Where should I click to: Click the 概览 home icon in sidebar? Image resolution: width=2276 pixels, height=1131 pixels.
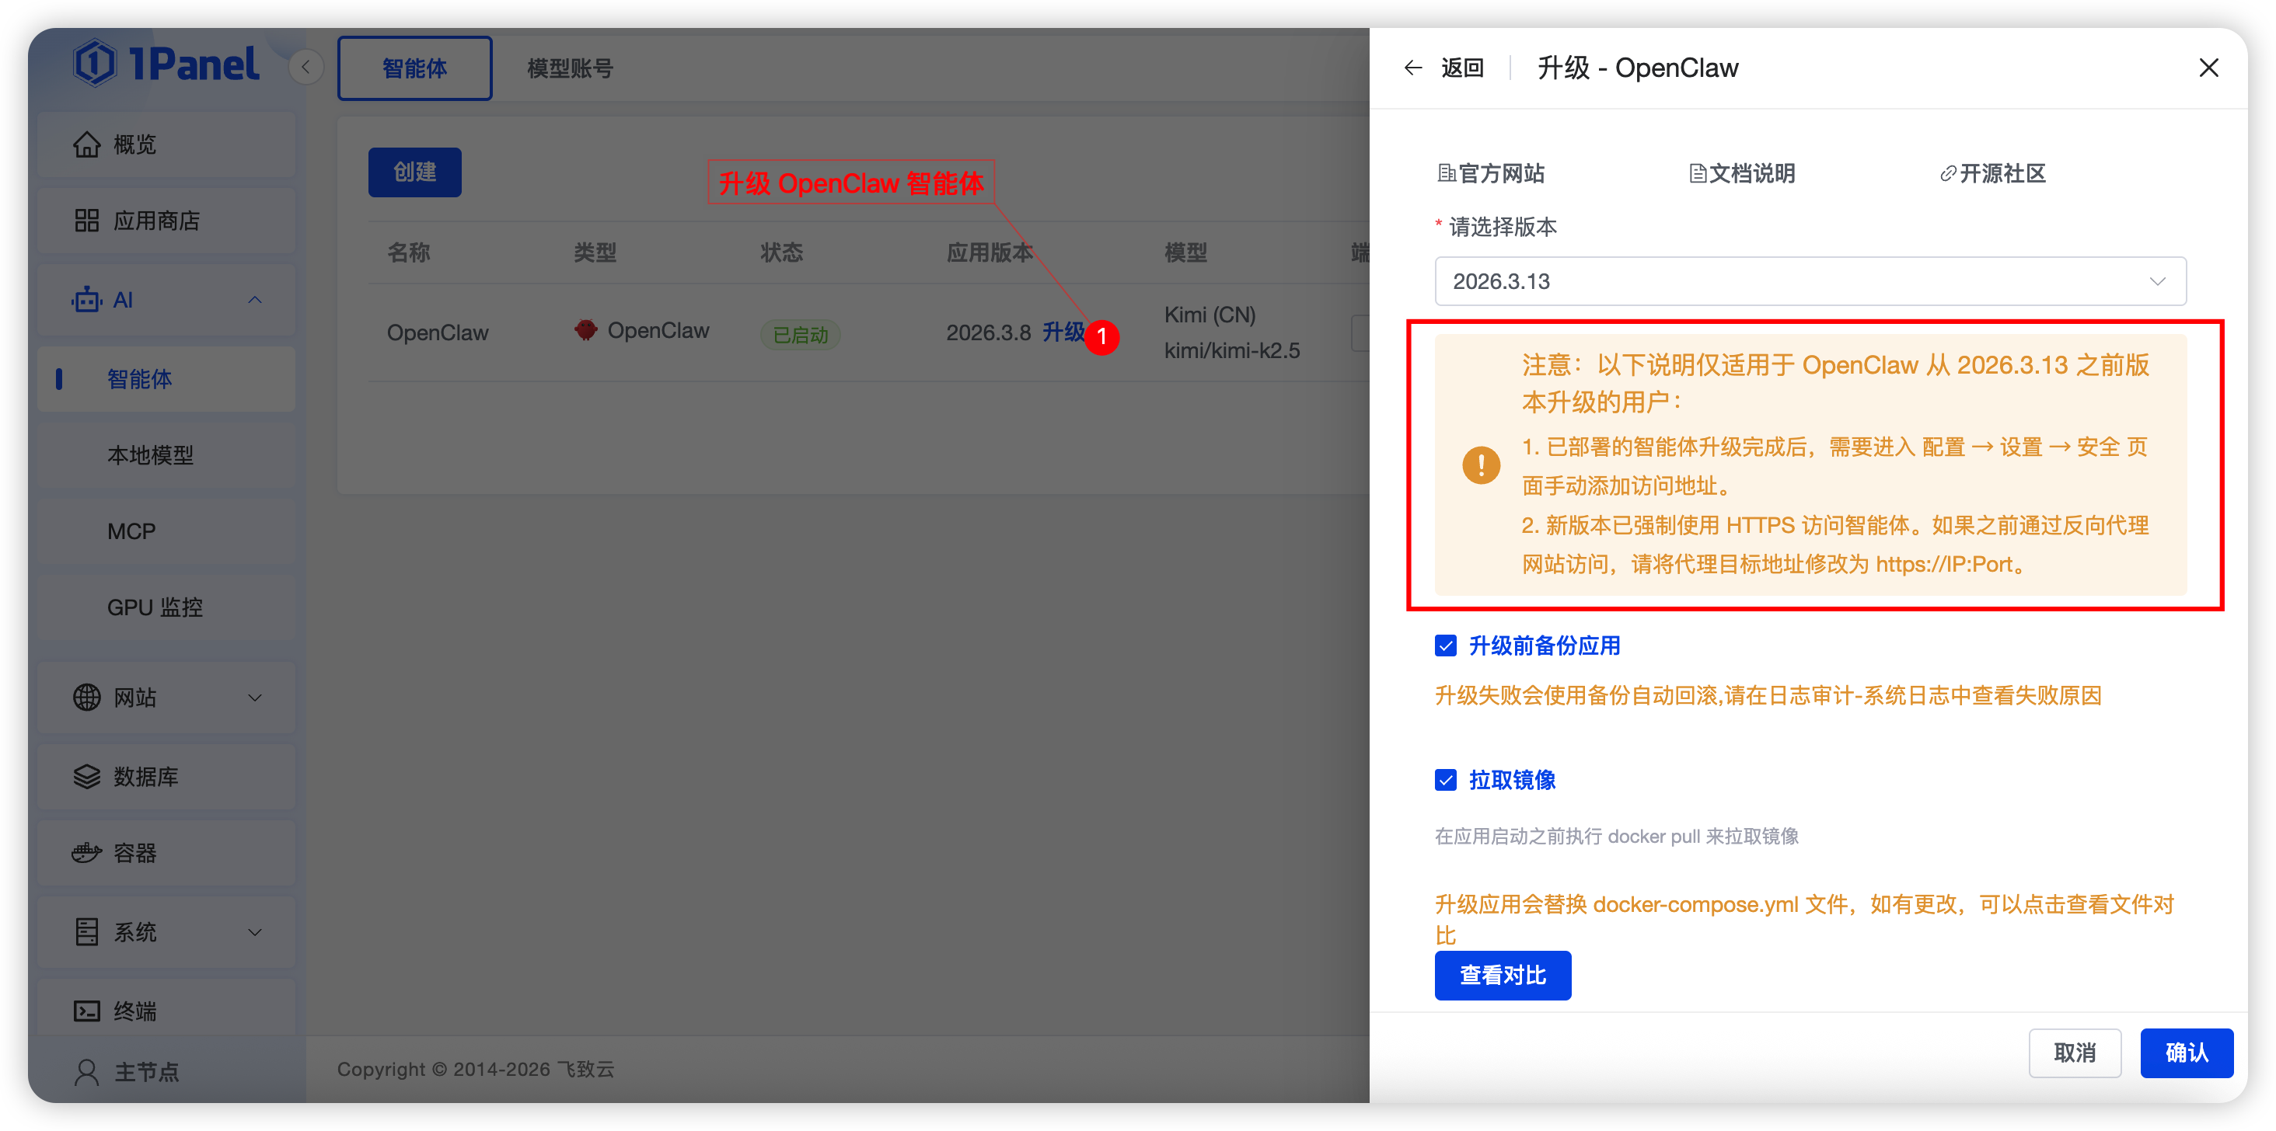[x=86, y=144]
